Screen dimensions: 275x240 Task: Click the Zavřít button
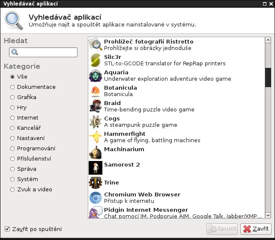click(256, 229)
